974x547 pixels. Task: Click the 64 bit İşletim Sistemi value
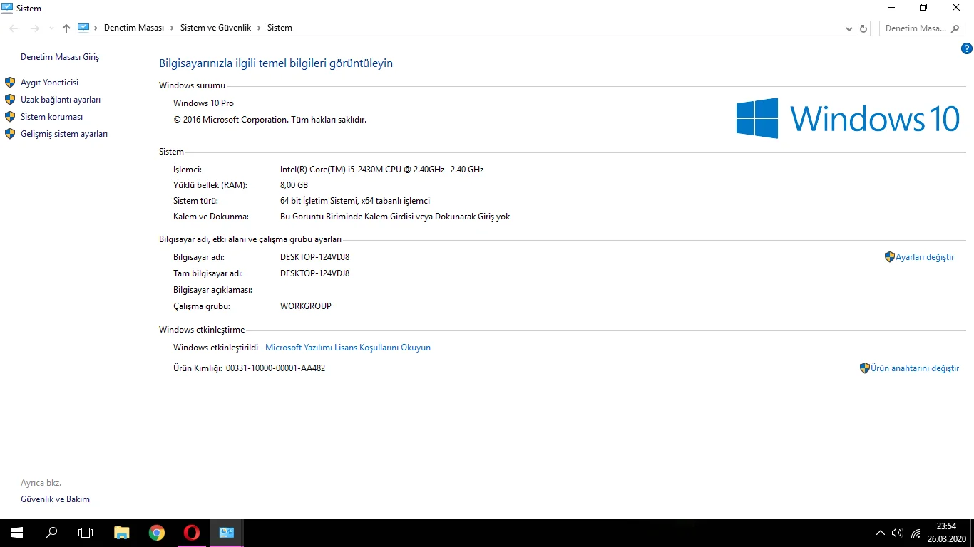(x=355, y=201)
